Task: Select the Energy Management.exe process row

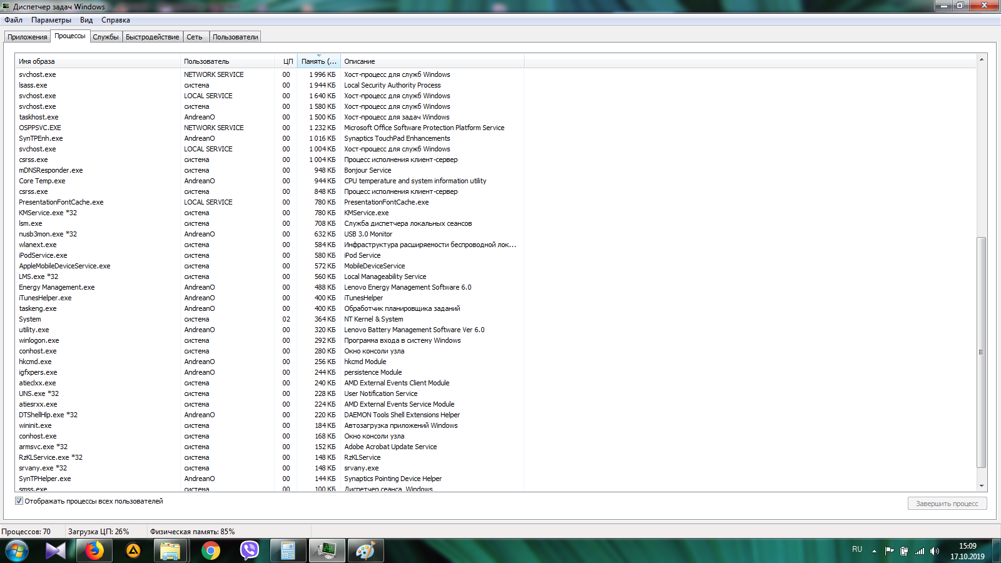Action: (269, 287)
